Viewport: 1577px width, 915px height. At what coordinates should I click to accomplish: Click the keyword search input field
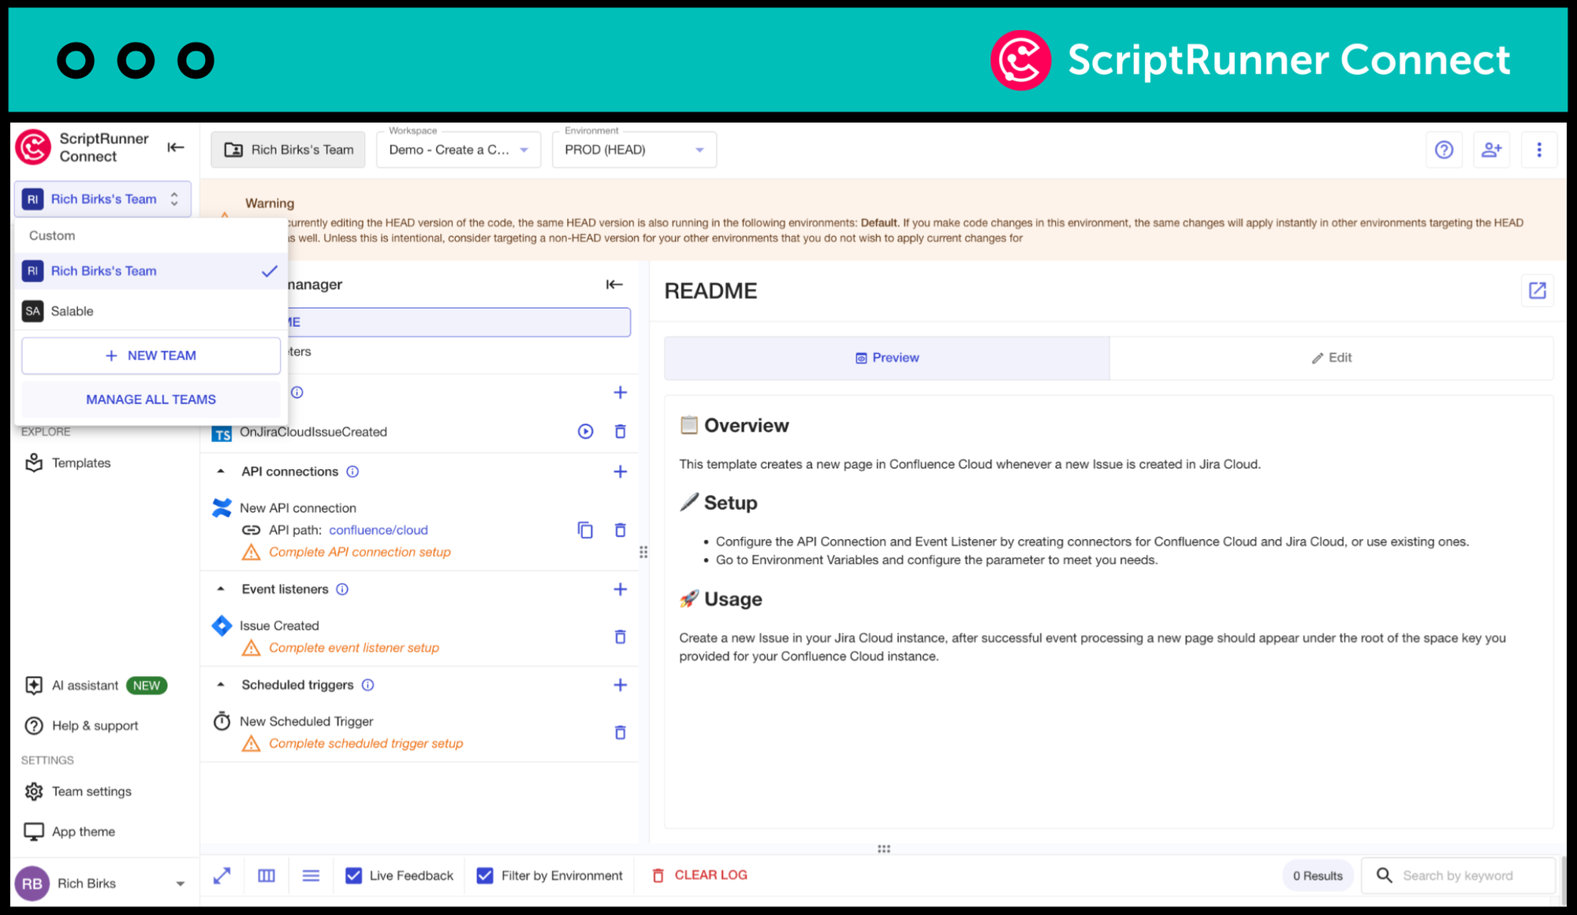[1471, 875]
